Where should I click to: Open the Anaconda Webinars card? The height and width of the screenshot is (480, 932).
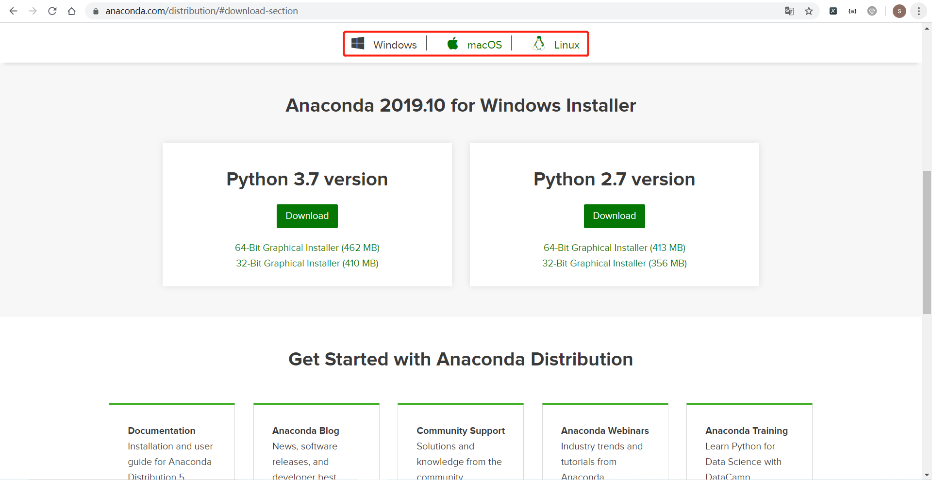[x=605, y=442]
